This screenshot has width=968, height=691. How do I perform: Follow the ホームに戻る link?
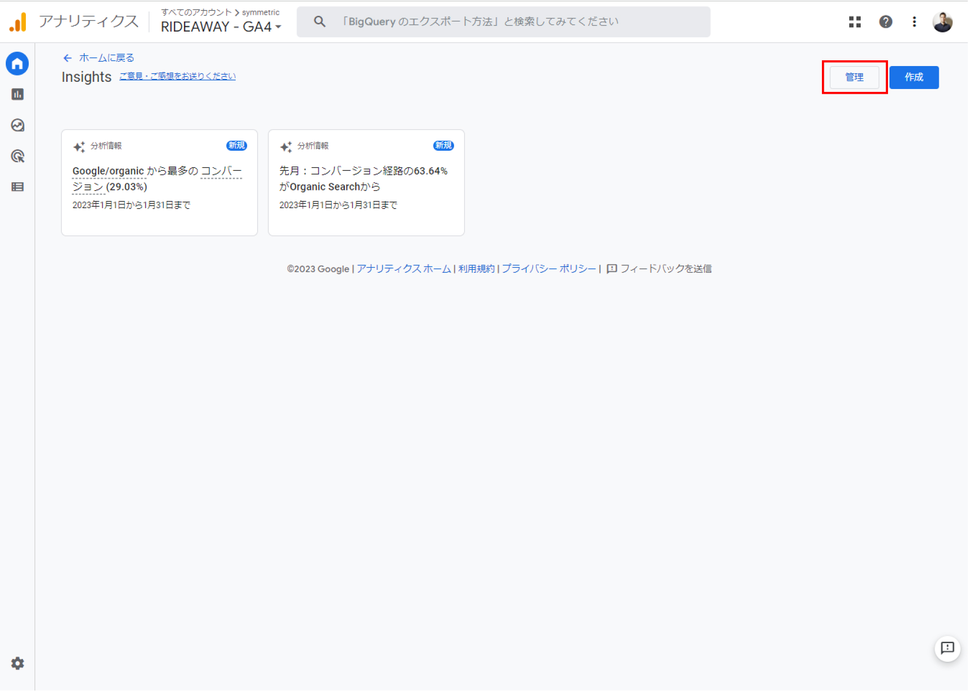(107, 58)
